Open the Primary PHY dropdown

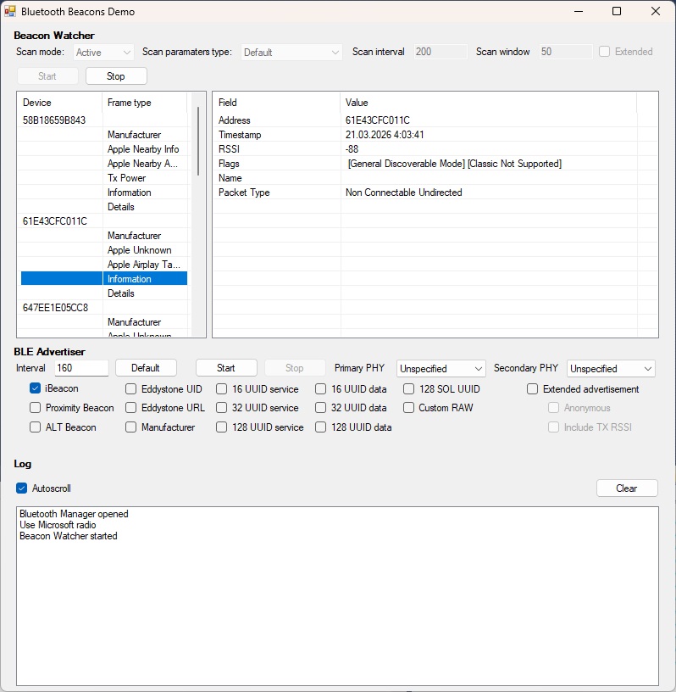point(441,369)
